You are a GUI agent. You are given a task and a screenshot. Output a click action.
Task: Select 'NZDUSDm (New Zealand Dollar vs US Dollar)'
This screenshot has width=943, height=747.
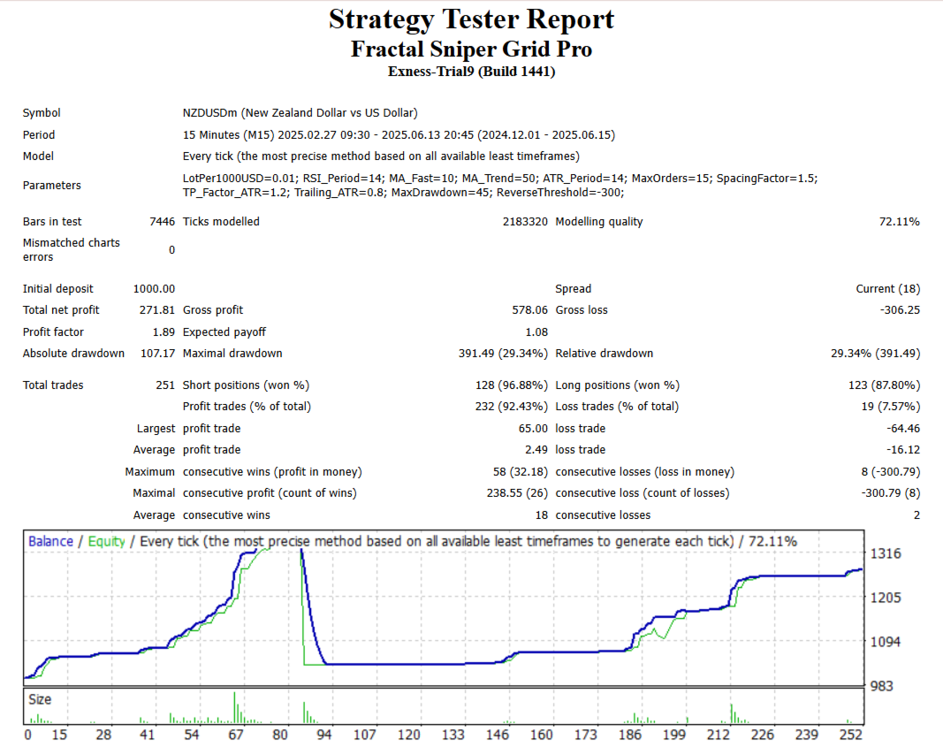click(x=300, y=113)
